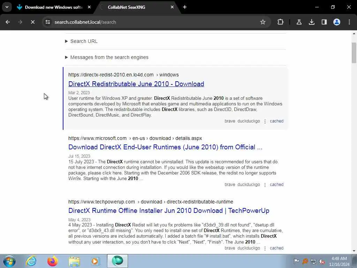Switch to Download new Windows software tab
357x268 pixels.
tap(53, 7)
